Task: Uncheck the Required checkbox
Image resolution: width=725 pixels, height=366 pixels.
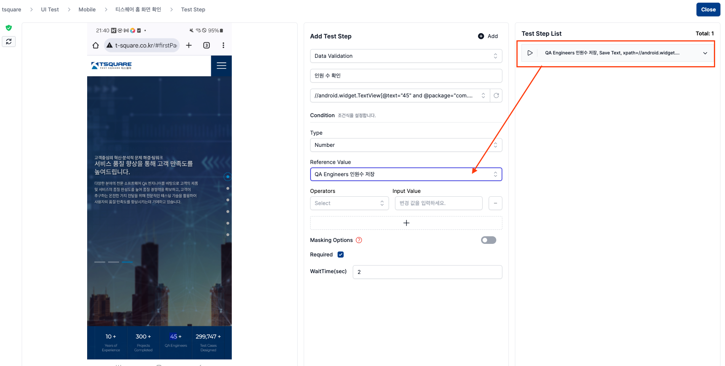Action: click(341, 255)
